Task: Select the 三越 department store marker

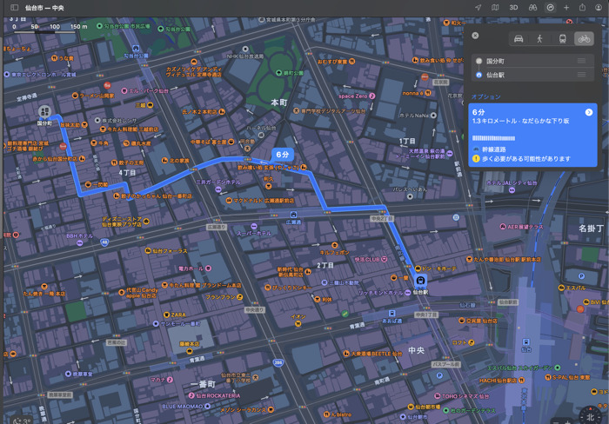Action: [150, 105]
